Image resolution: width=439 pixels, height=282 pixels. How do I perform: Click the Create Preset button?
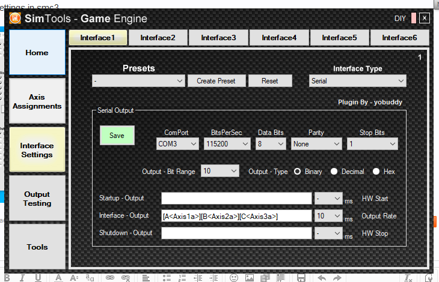(x=216, y=81)
